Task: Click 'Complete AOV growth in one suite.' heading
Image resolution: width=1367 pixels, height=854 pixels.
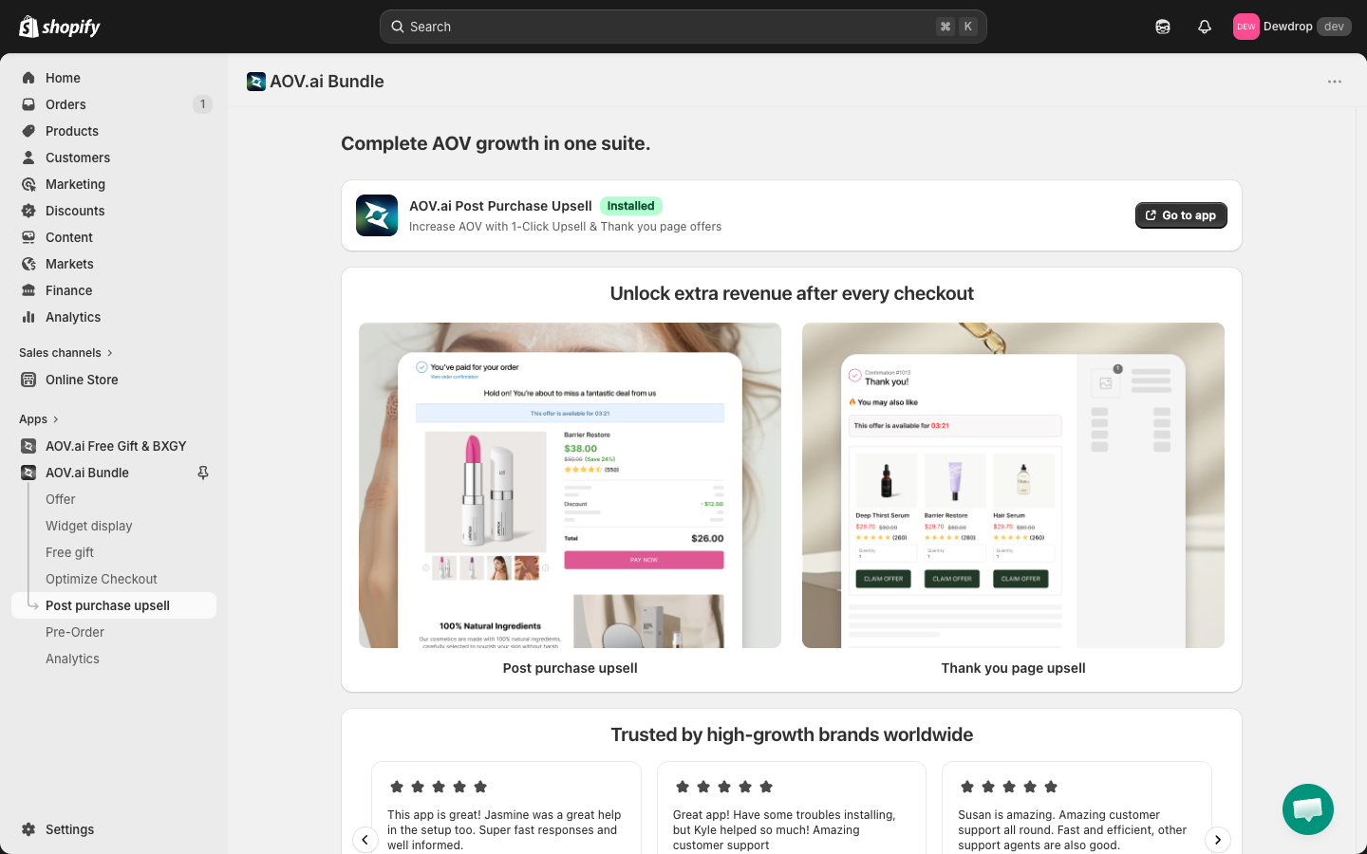Action: [496, 143]
